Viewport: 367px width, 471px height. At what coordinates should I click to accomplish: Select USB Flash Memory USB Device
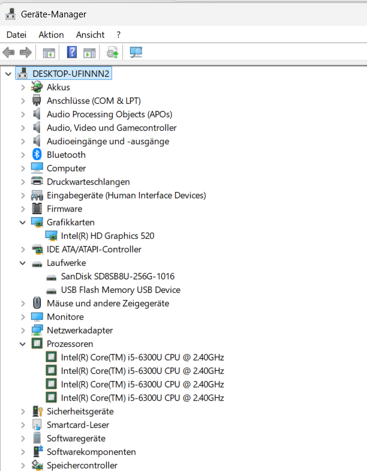coord(121,290)
